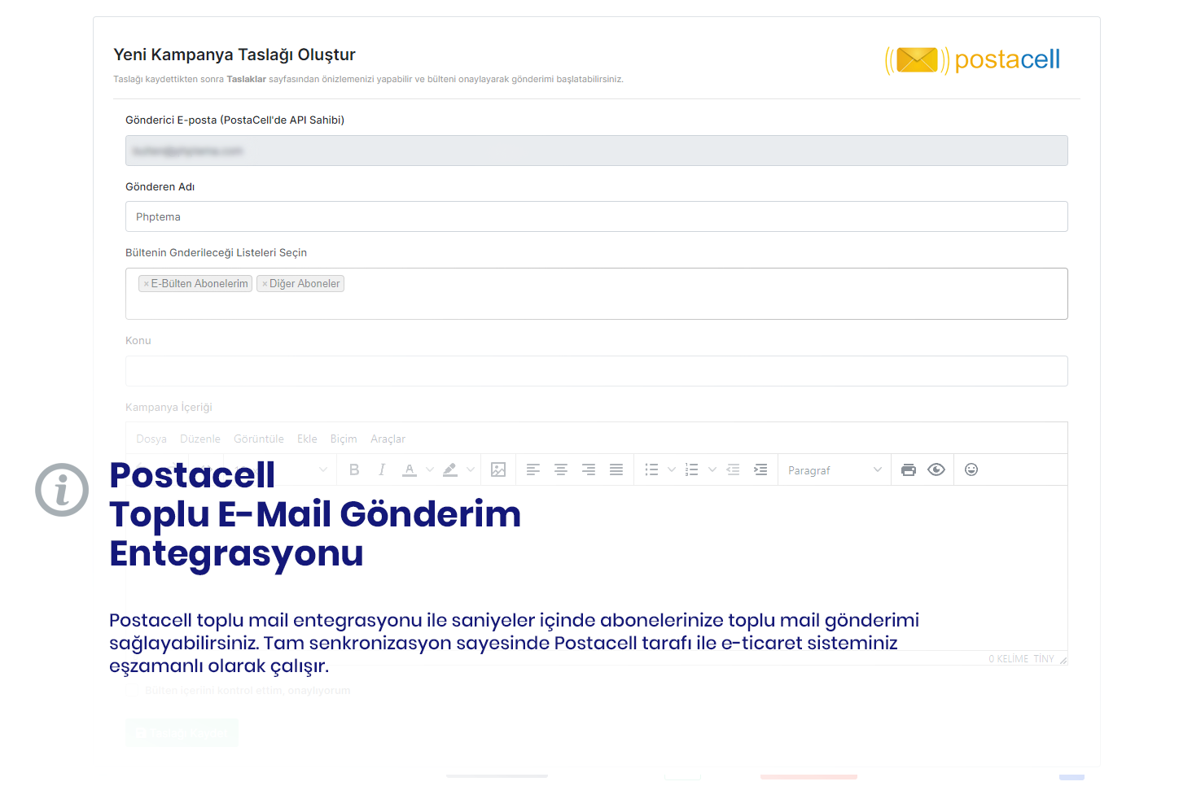The width and height of the screenshot is (1192, 786).
Task: Remove the 'Diğer Aboneler' list tag
Action: click(x=265, y=284)
